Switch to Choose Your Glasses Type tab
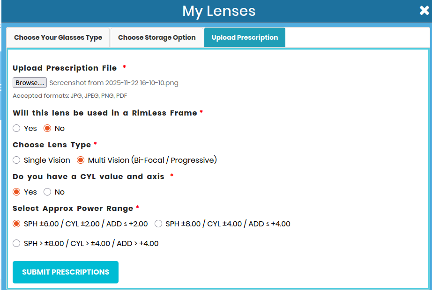The height and width of the screenshot is (290, 432). (58, 37)
